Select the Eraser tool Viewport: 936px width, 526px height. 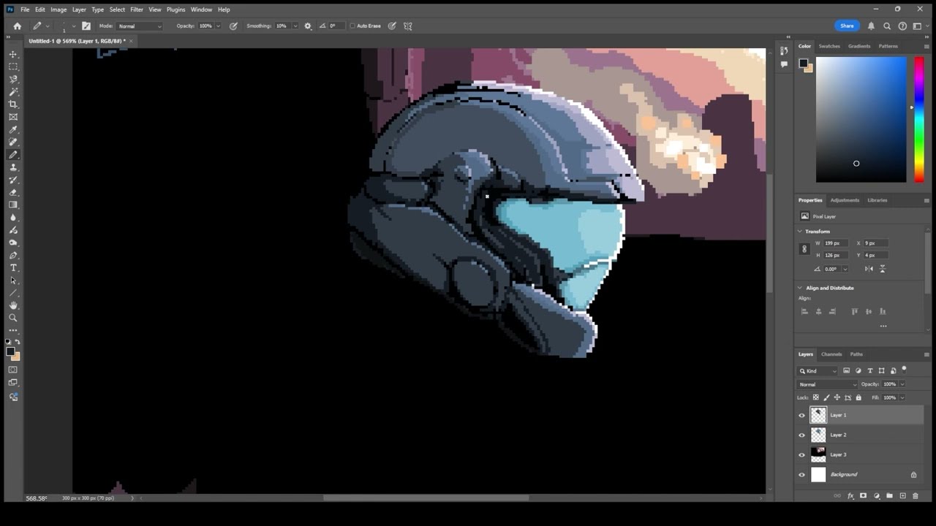(x=13, y=192)
